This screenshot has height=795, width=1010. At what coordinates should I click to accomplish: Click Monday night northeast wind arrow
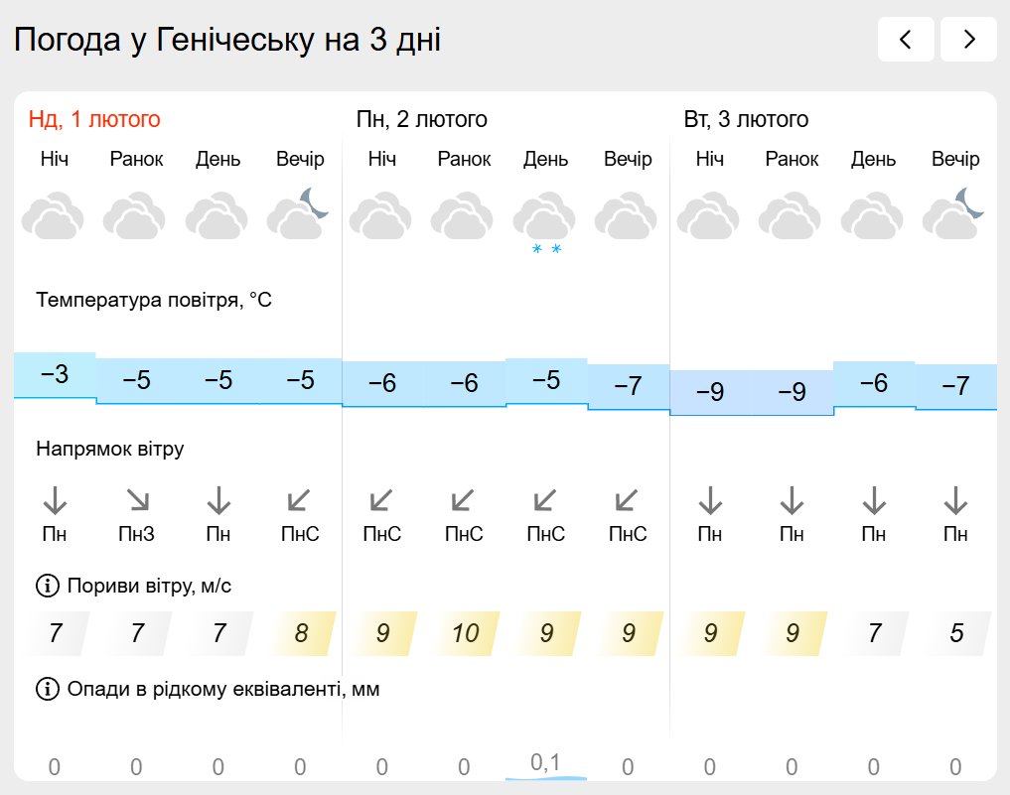coord(382,499)
